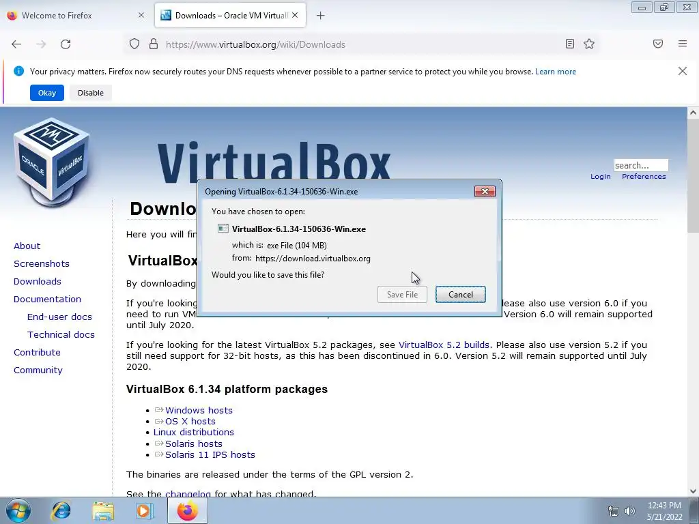
Task: Click the VirtualBox 6.1.34 platform packages heading
Action: [x=227, y=389]
